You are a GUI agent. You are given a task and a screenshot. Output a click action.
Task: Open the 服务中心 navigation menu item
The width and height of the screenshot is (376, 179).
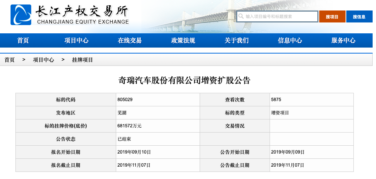click(x=343, y=40)
